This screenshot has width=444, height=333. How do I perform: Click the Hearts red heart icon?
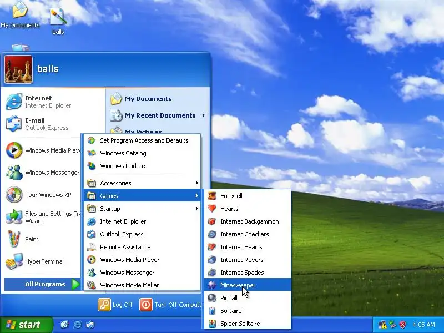(212, 209)
